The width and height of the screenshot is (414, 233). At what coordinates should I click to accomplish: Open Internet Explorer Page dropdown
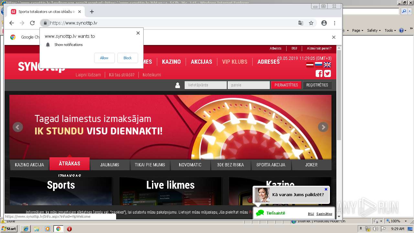click(x=357, y=30)
